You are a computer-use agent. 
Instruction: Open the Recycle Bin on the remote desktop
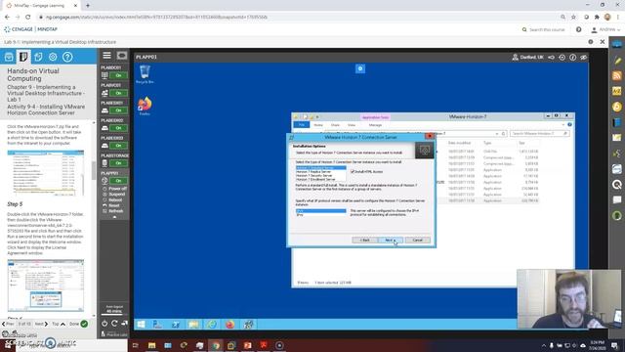pos(145,74)
